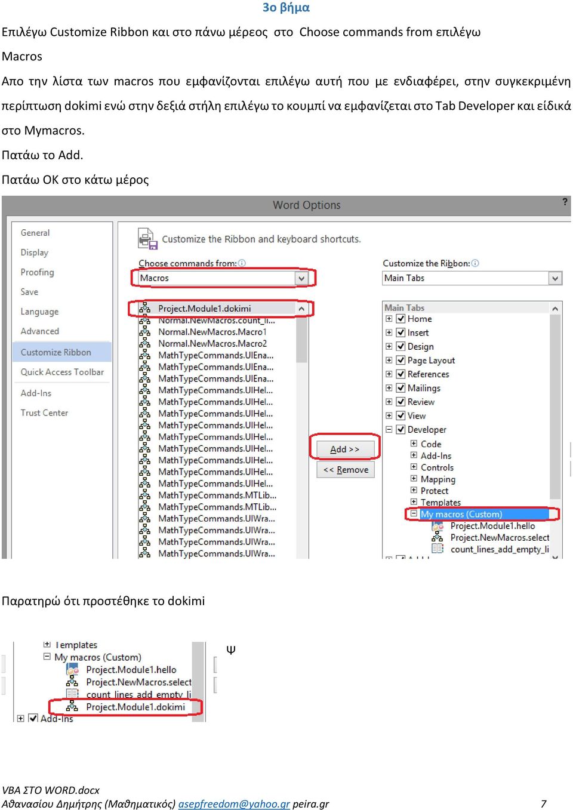Select the Protect group row
573x810 pixels.
pos(434,491)
